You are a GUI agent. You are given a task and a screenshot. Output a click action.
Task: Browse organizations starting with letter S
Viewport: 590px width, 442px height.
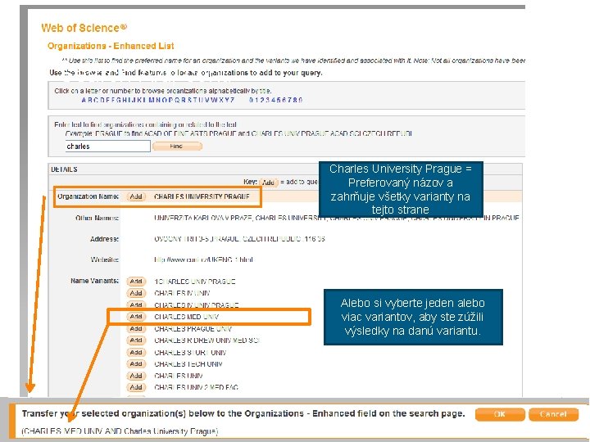189,100
